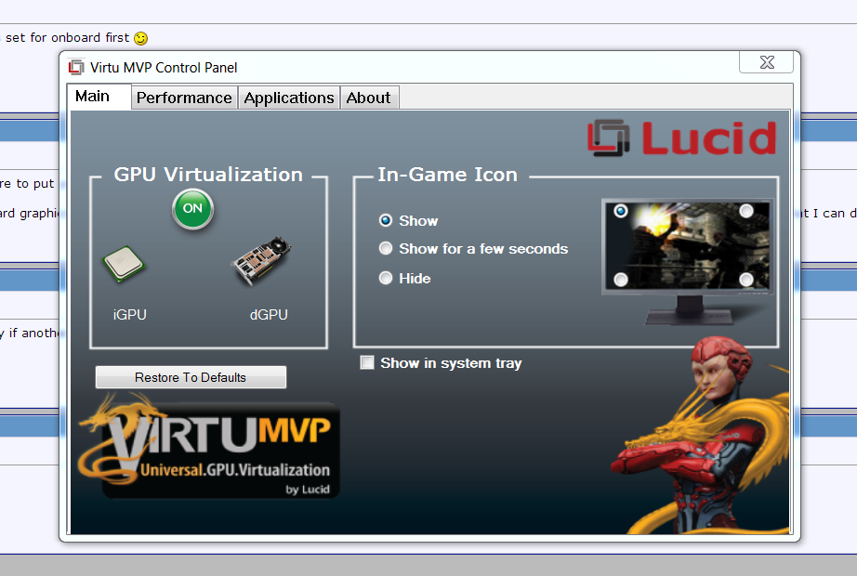857x576 pixels.
Task: Open the Applications tab
Action: coord(288,98)
